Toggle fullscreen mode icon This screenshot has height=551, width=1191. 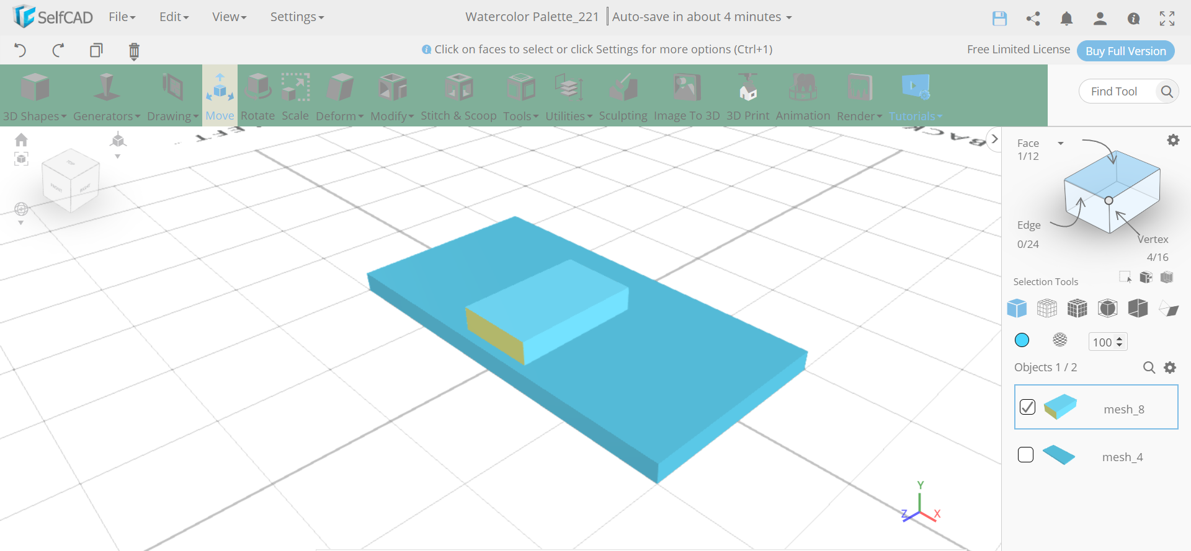[x=1167, y=19]
